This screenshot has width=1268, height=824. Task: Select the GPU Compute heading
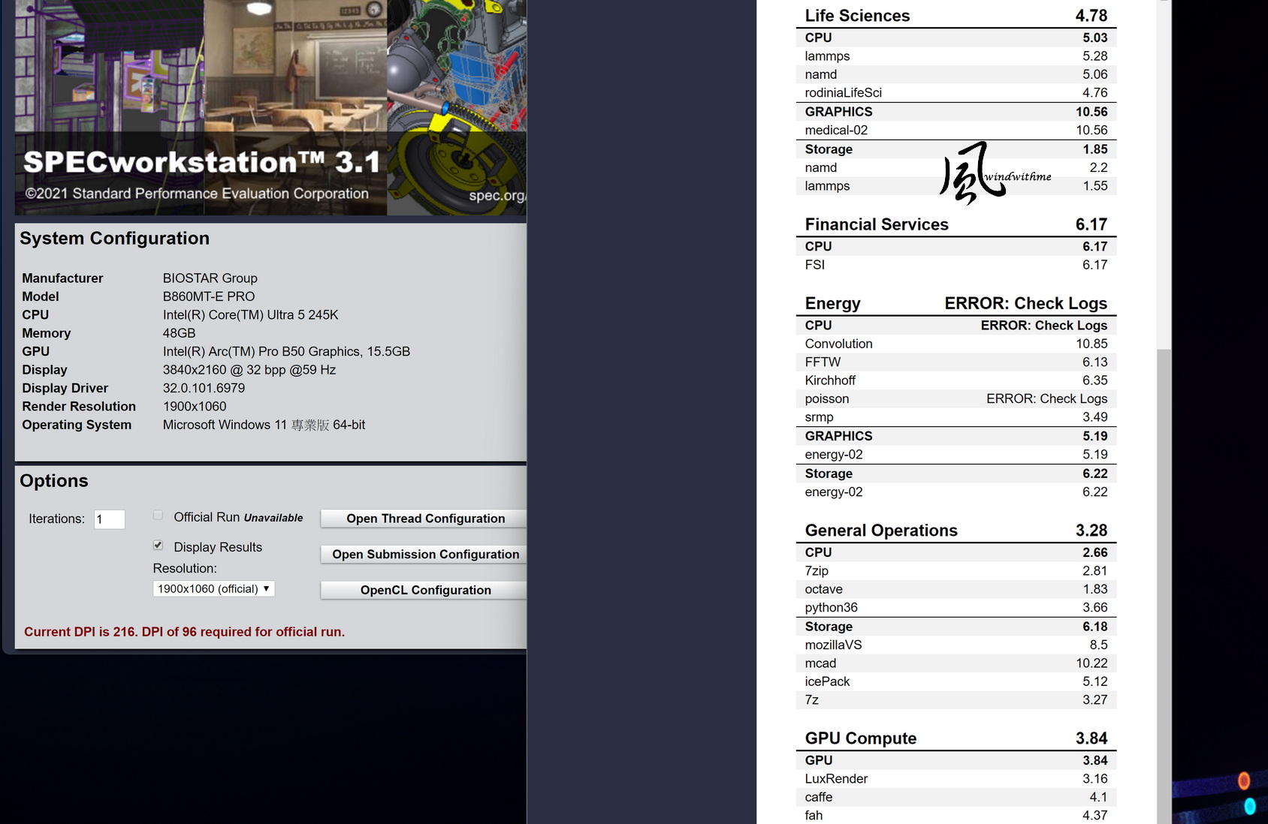pyautogui.click(x=861, y=738)
